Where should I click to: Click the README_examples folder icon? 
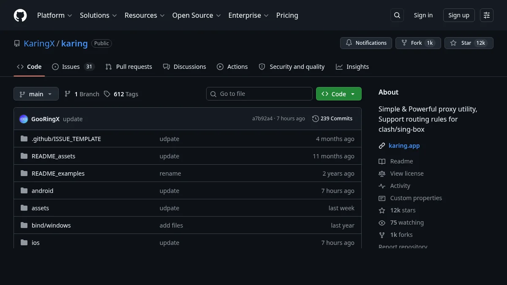point(24,174)
